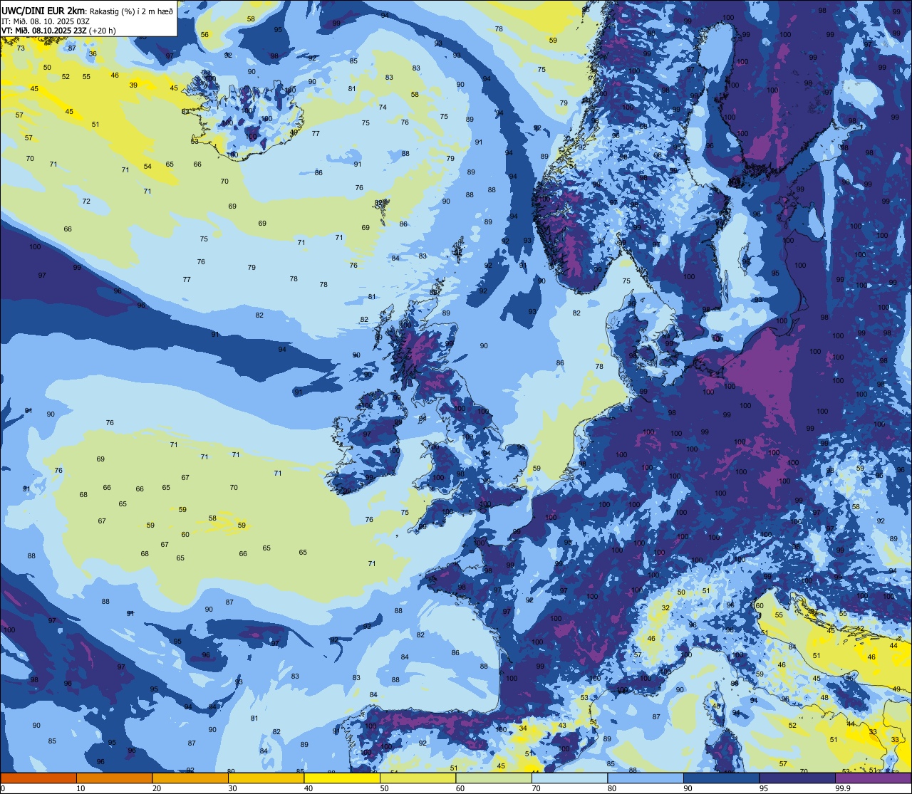Select the pale blue 70–80 legend segment
This screenshot has width=912, height=794.
569,778
